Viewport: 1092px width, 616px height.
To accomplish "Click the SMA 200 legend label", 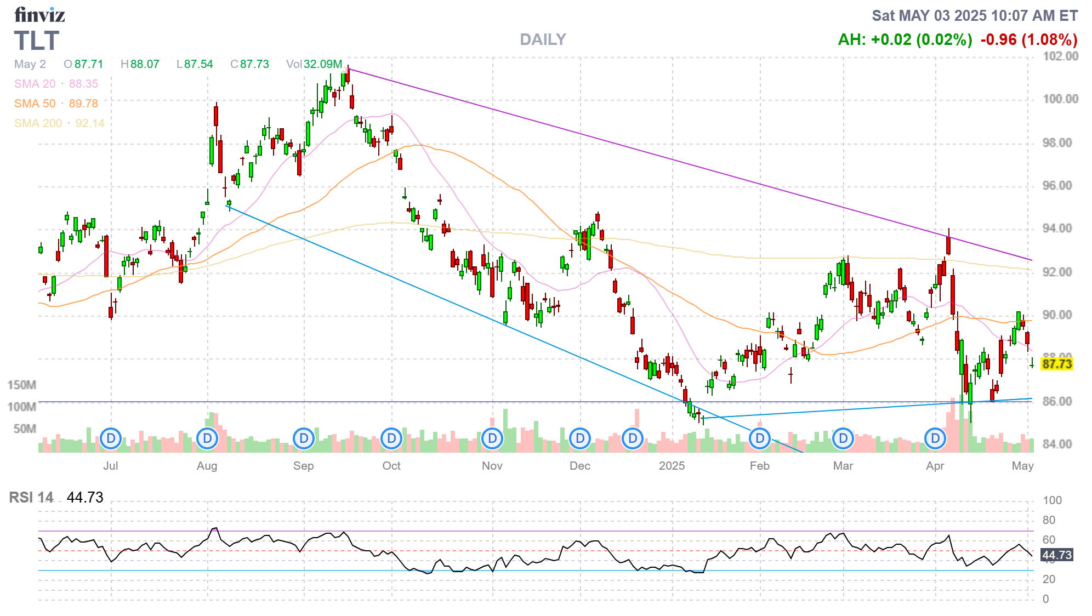I will click(x=38, y=123).
